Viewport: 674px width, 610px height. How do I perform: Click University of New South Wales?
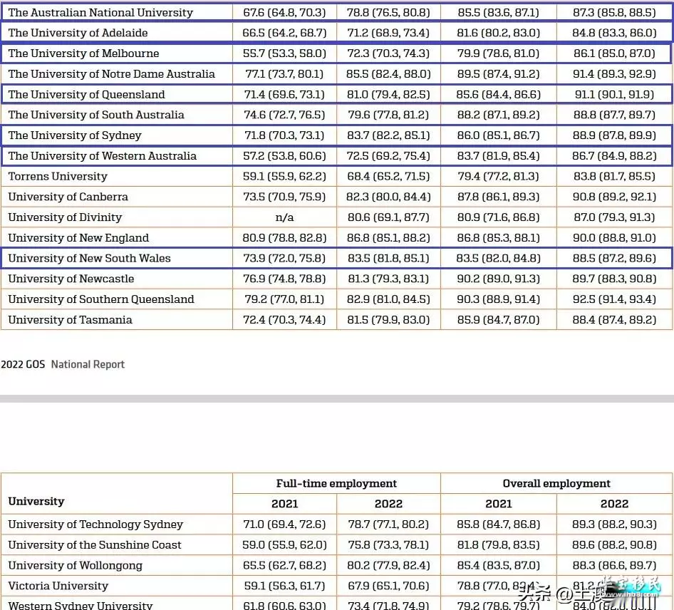tap(89, 259)
